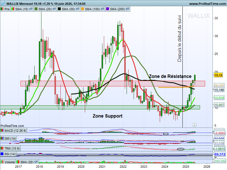This screenshot has width=227, height=170.
Task: Click the orange SMA (100) color swatch
Action: 83,9
